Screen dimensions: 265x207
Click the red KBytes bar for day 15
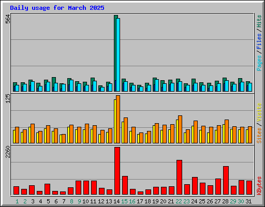(x=125, y=185)
